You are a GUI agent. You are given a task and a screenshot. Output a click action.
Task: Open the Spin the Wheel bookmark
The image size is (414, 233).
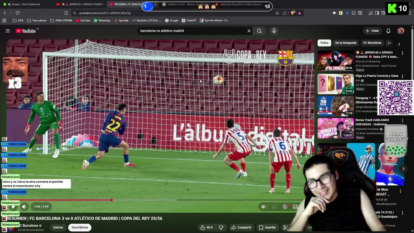click(214, 20)
